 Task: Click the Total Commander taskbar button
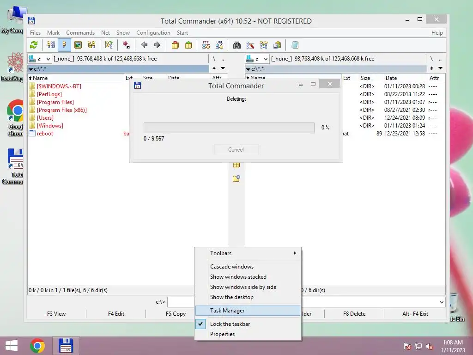click(x=66, y=346)
